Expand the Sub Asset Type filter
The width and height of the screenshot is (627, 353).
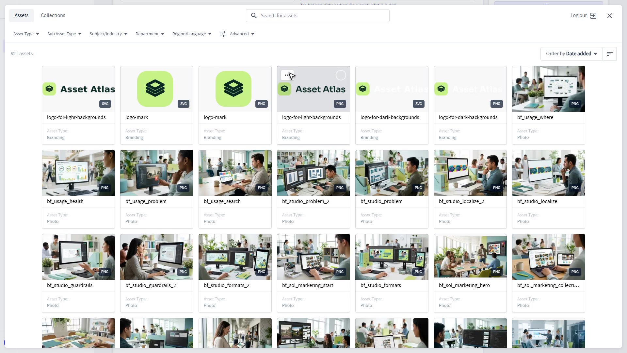coord(64,34)
